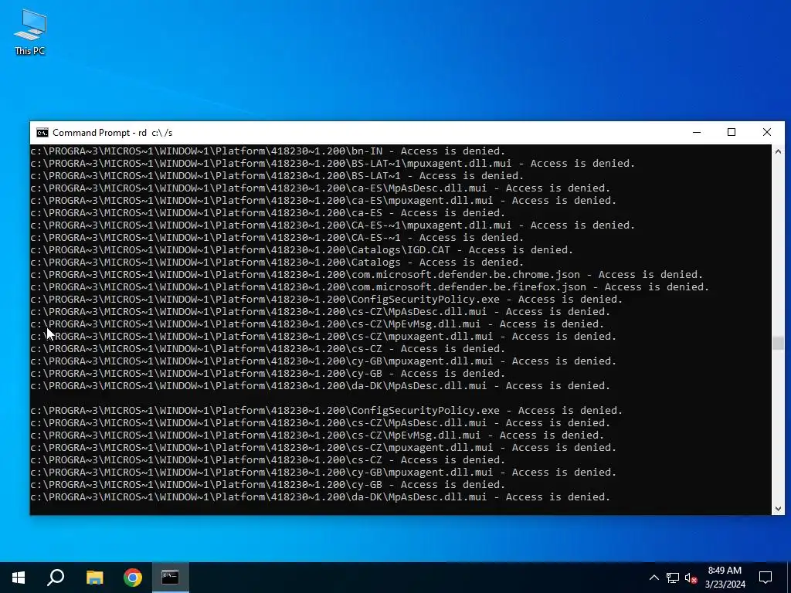
Task: Click the 'Catalogs - Access is denied.' line
Action: (x=277, y=263)
